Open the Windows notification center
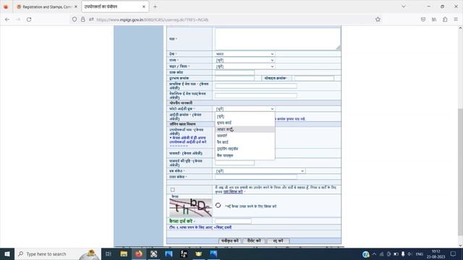 point(454,253)
